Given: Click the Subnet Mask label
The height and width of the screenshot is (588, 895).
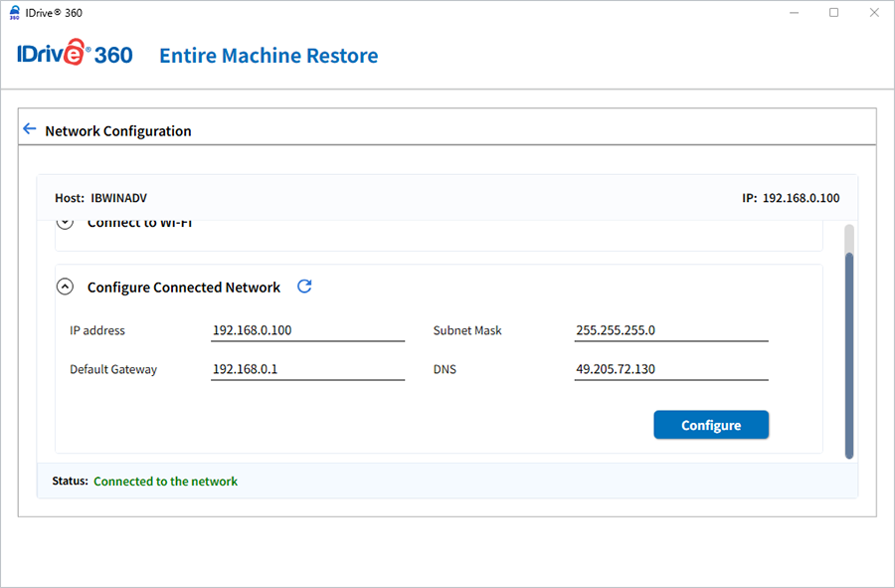Looking at the screenshot, I should tap(467, 330).
